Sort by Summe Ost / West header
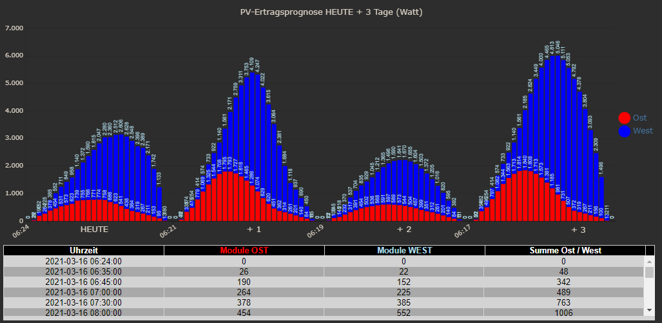The width and height of the screenshot is (662, 323). pyautogui.click(x=565, y=250)
